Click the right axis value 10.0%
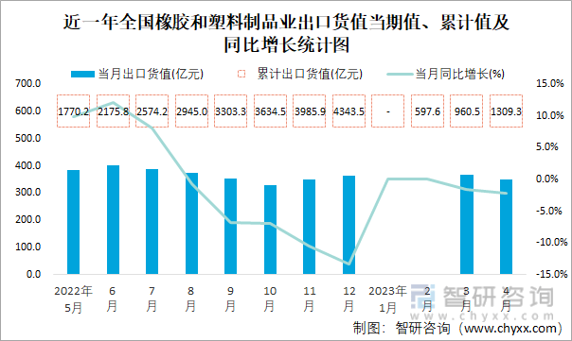This screenshot has width=572, height=341. pos(550,116)
